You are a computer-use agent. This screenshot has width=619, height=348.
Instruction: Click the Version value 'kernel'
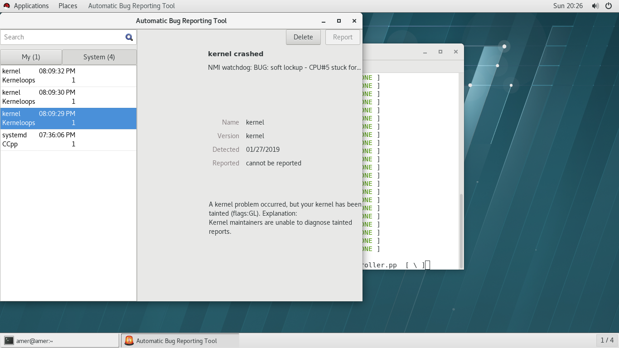[x=255, y=136]
